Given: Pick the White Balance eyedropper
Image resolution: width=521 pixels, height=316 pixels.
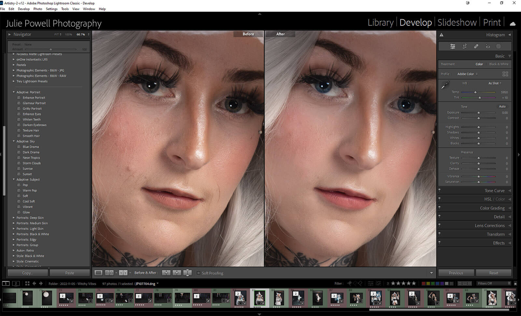Looking at the screenshot, I should 445,85.
